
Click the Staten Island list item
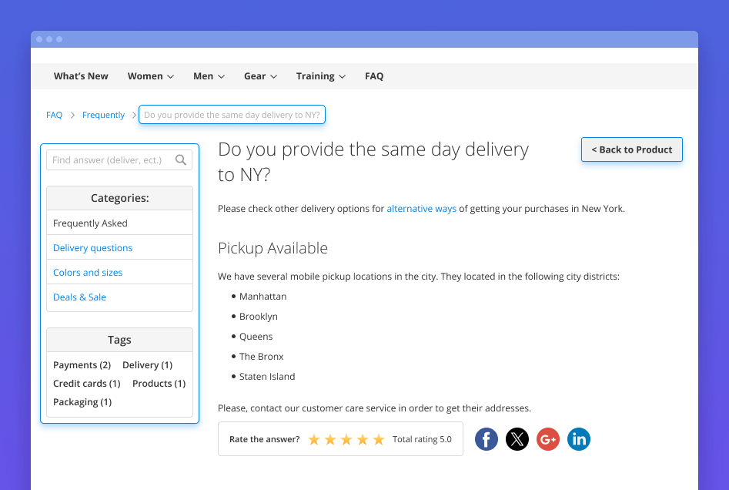267,377
